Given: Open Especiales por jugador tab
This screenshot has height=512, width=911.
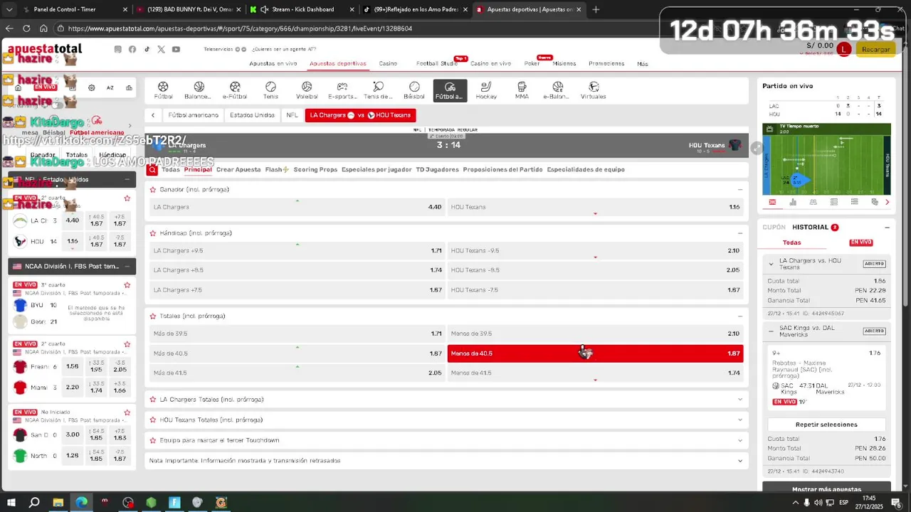Looking at the screenshot, I should click(x=376, y=170).
